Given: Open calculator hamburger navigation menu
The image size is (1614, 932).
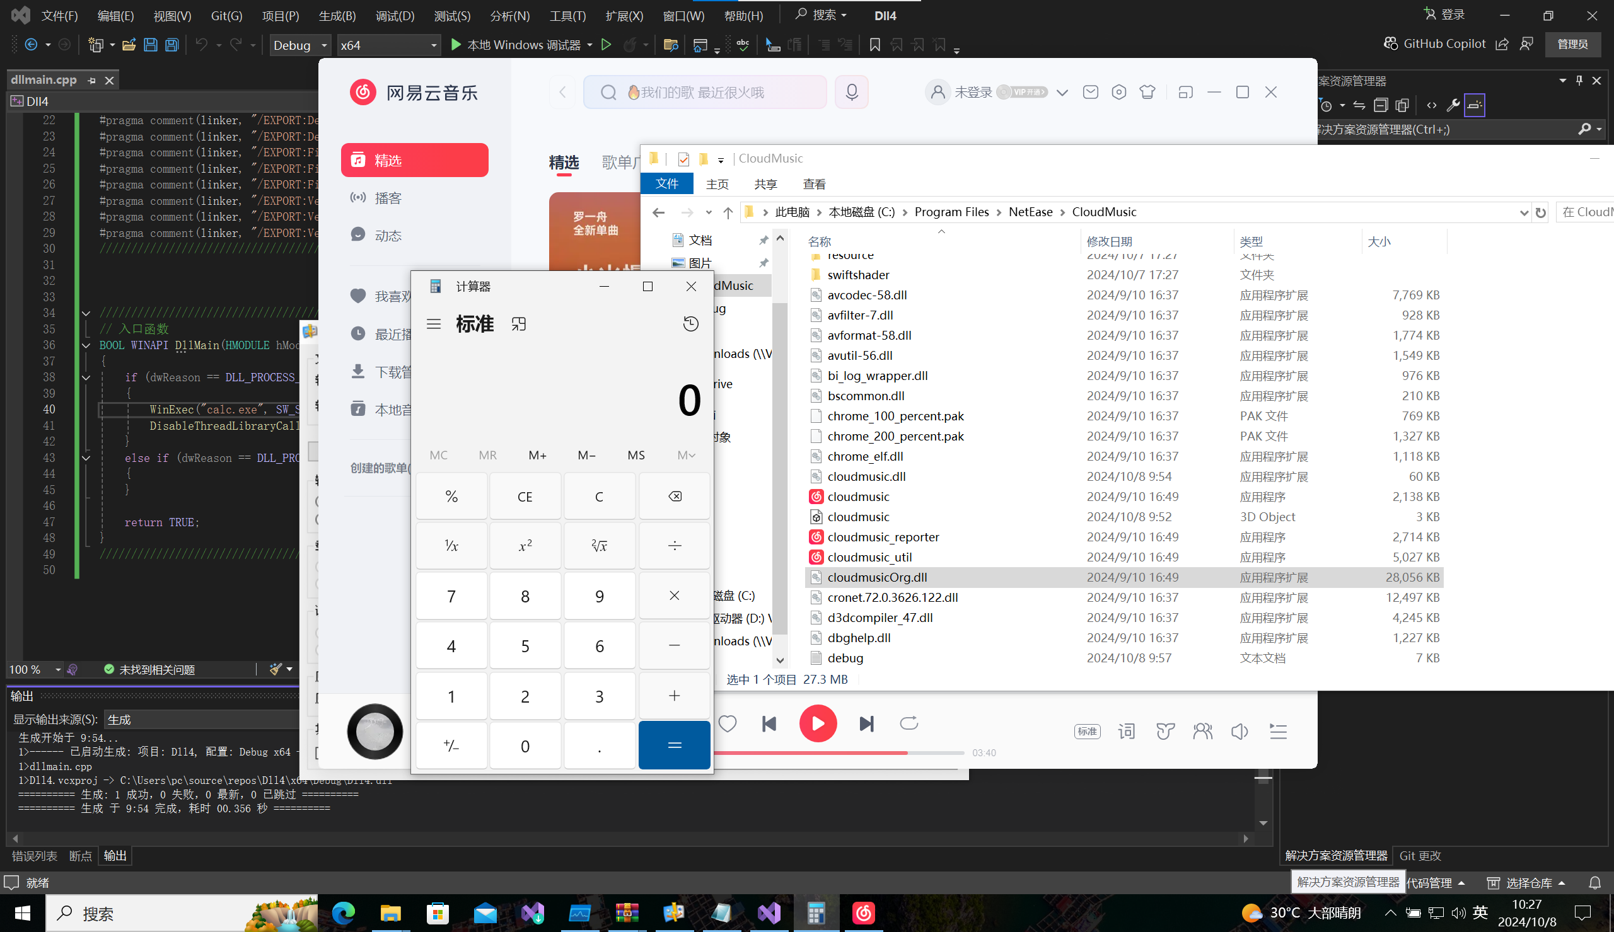Looking at the screenshot, I should (433, 324).
